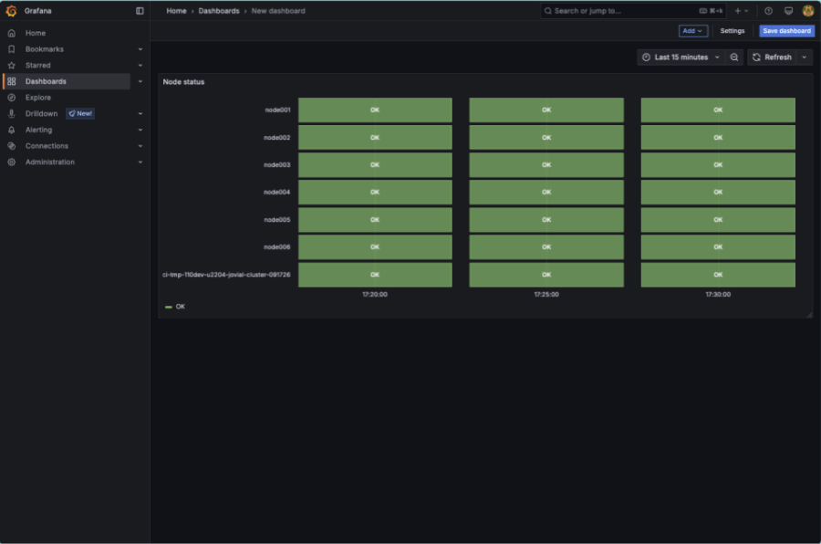Click the Grafana logo icon

pyautogui.click(x=12, y=11)
